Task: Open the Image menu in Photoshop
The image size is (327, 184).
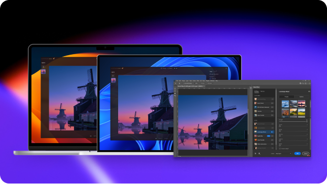Action: (x=184, y=81)
